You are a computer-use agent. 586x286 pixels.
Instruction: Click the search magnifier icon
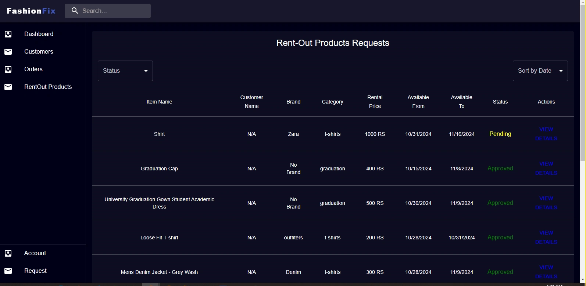(x=75, y=11)
